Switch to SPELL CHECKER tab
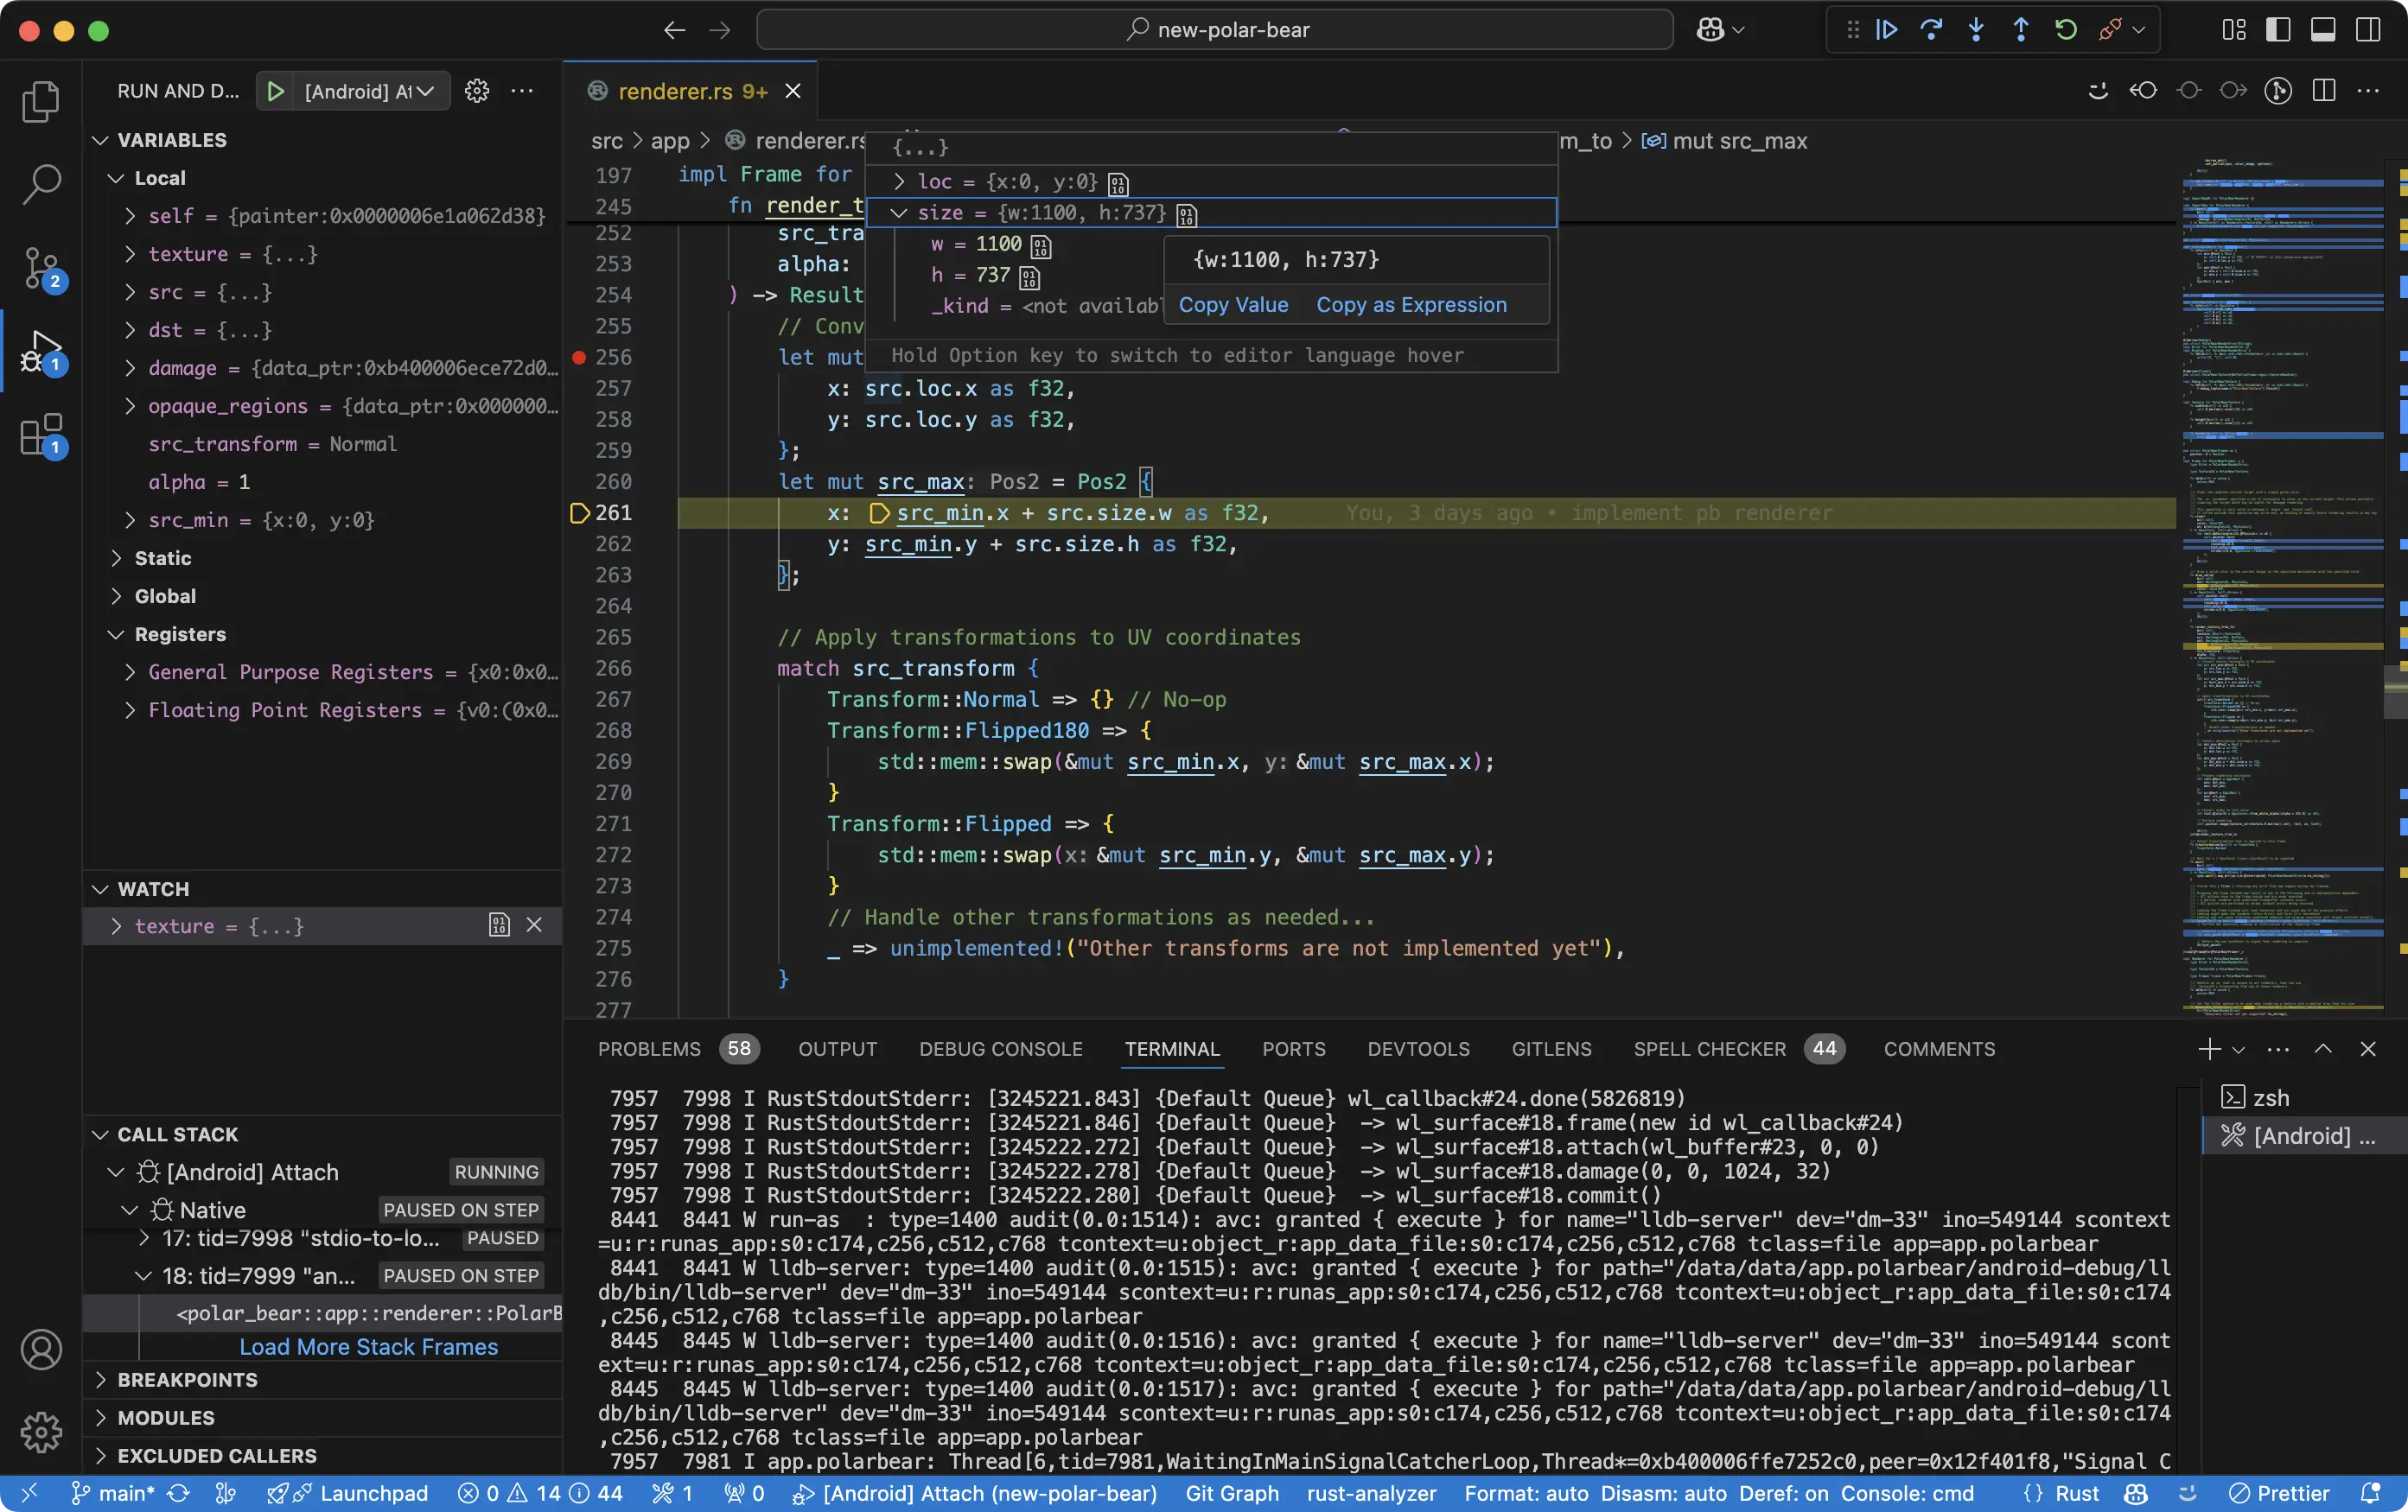Image resolution: width=2408 pixels, height=1512 pixels. coord(1709,1048)
